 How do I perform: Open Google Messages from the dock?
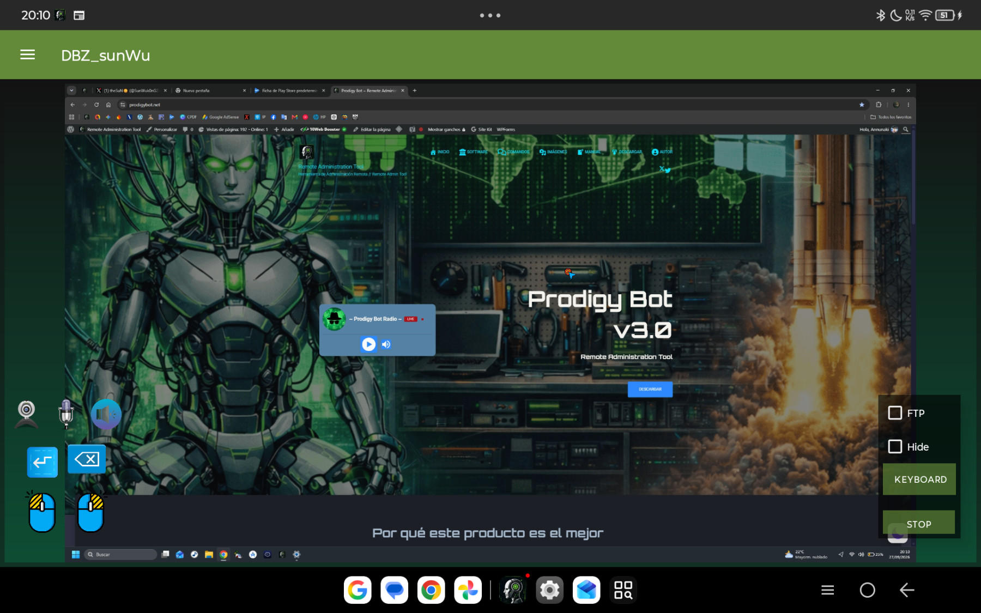pyautogui.click(x=394, y=590)
